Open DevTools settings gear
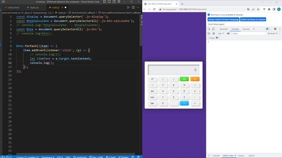 coord(275,29)
